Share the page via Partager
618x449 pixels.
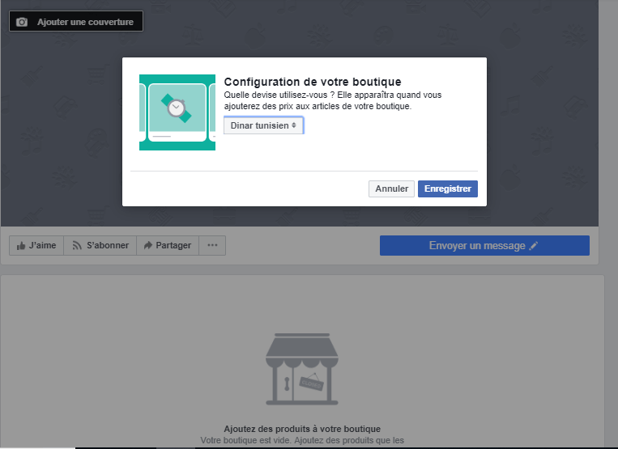168,246
